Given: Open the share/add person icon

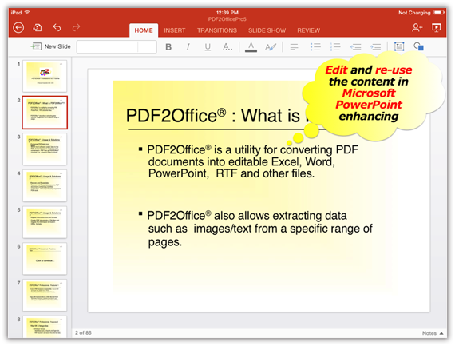Looking at the screenshot, I should [417, 28].
